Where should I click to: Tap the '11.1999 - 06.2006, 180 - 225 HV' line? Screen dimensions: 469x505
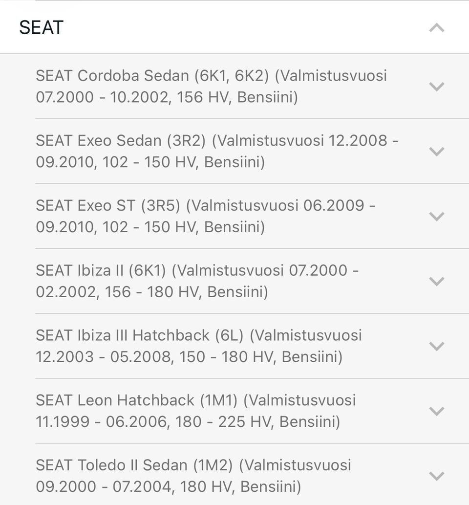(x=154, y=422)
